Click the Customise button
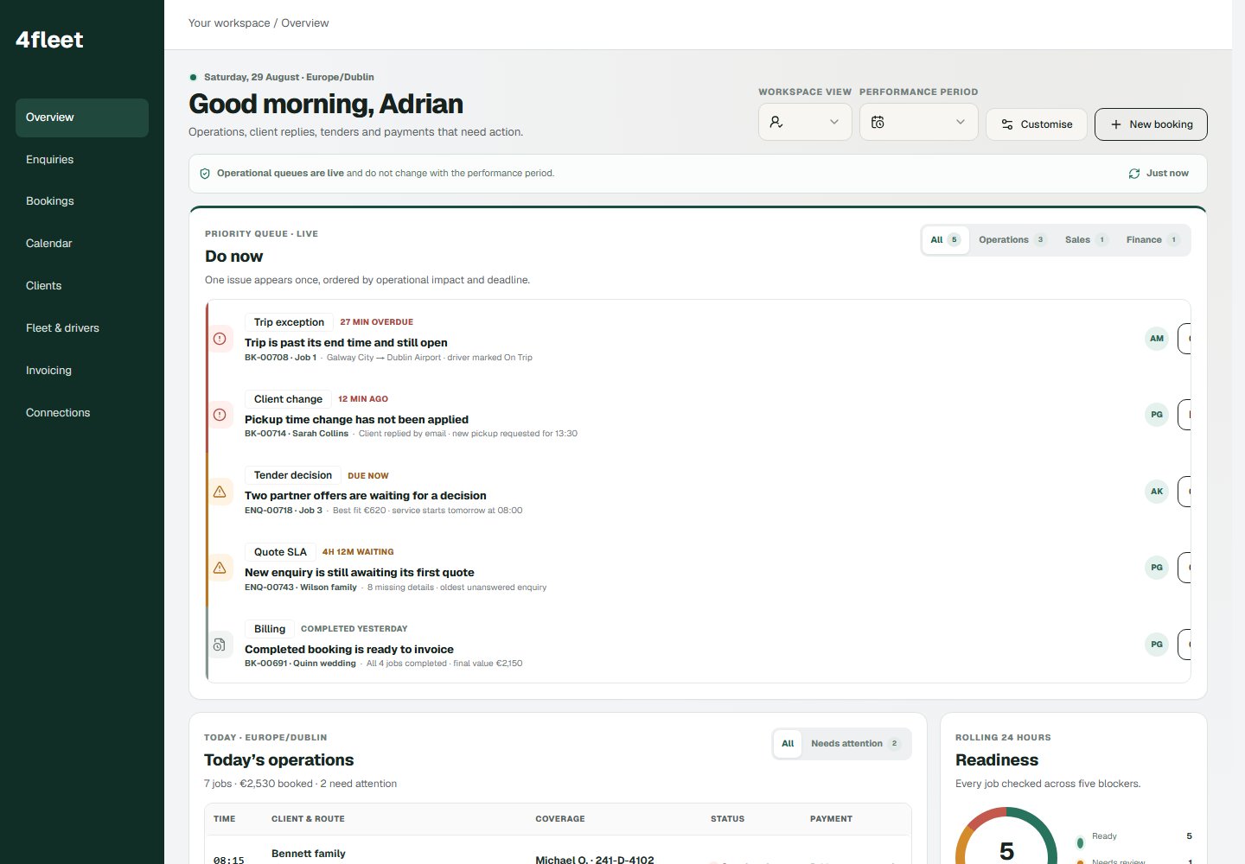1245x864 pixels. click(1037, 124)
